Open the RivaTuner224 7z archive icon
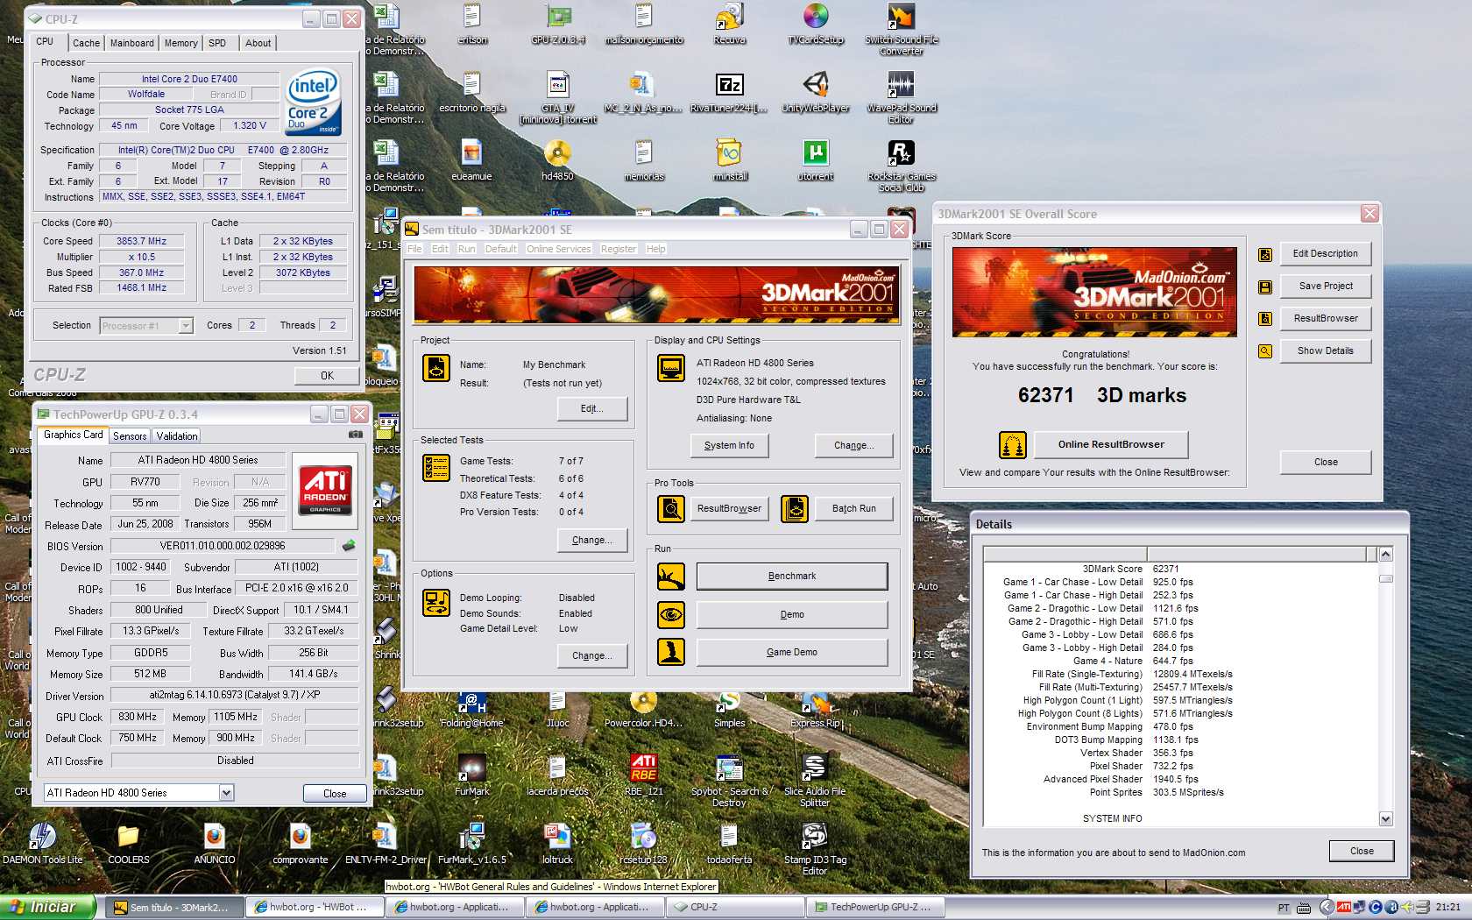Screen dimensions: 1472x920 [729, 91]
